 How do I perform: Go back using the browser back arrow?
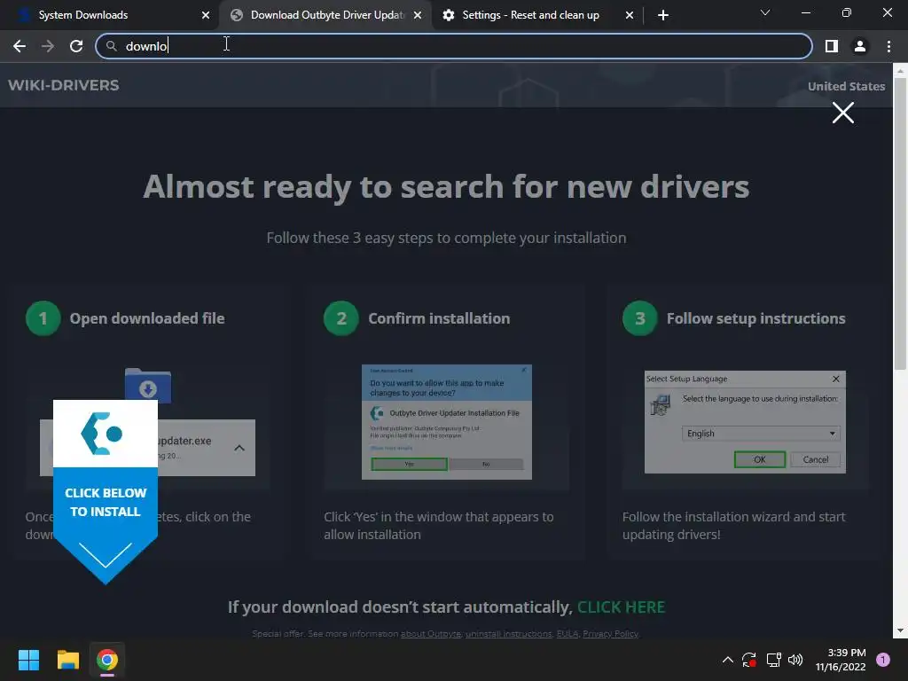point(20,46)
